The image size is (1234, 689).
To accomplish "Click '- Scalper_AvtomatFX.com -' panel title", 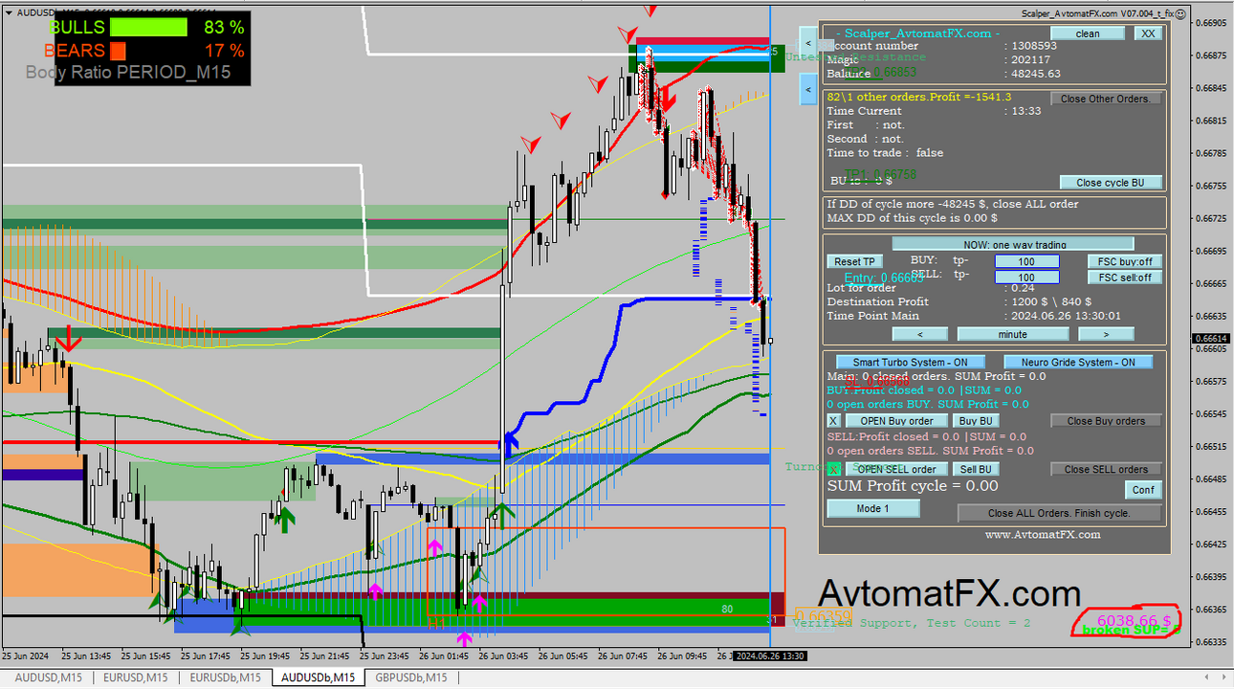I will [x=917, y=33].
